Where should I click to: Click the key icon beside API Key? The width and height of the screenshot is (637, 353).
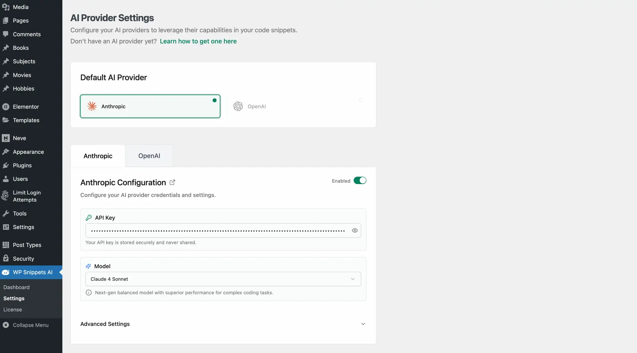pos(89,218)
